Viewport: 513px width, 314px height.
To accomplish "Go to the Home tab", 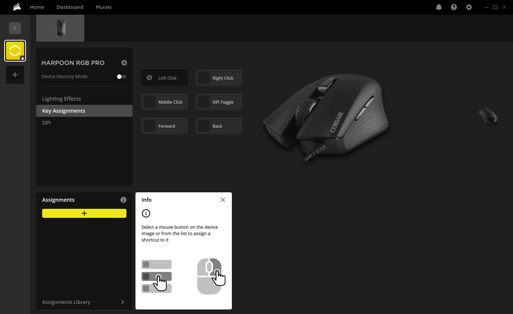I will pos(37,7).
